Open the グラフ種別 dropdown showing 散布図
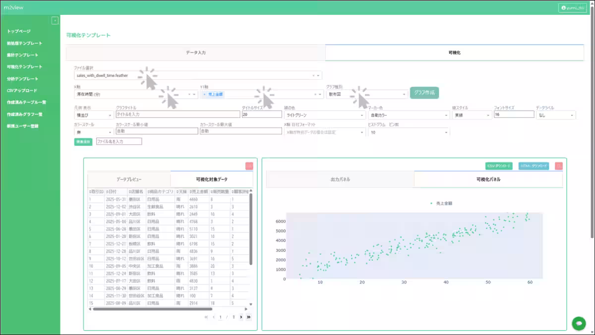Viewport: 595px width, 335px height. click(x=366, y=94)
